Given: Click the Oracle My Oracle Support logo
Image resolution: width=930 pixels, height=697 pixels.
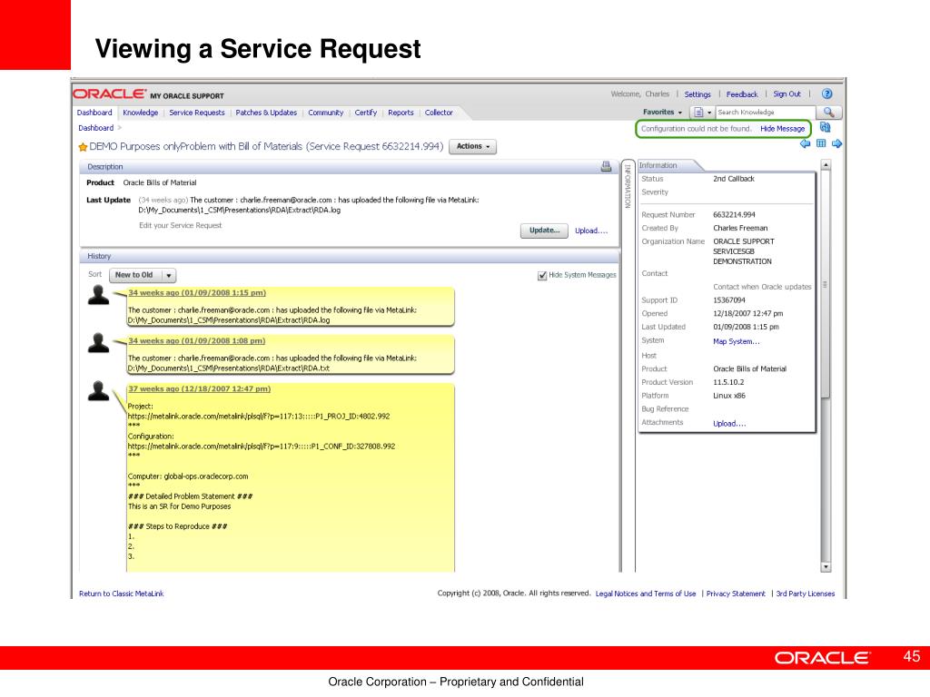Looking at the screenshot, I should pos(148,94).
